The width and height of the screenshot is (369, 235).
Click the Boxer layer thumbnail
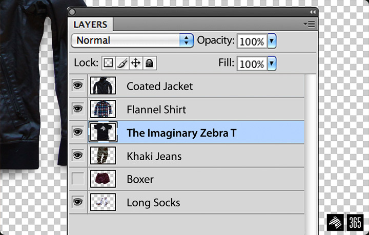coord(103,179)
